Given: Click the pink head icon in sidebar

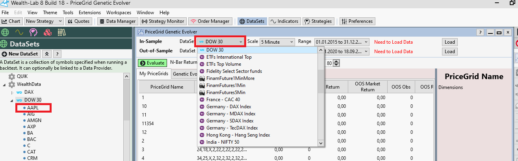Looking at the screenshot, I should click(33, 32).
